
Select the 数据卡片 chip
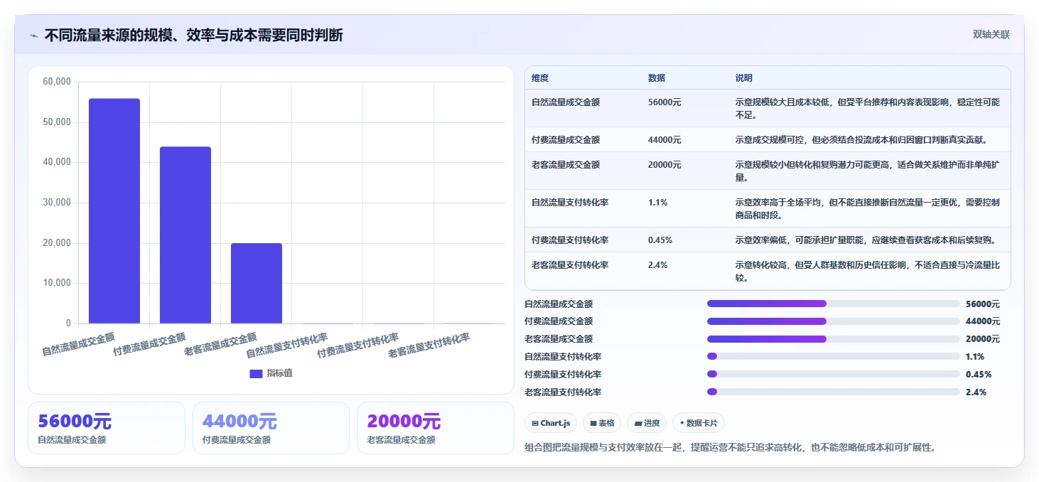coord(699,423)
